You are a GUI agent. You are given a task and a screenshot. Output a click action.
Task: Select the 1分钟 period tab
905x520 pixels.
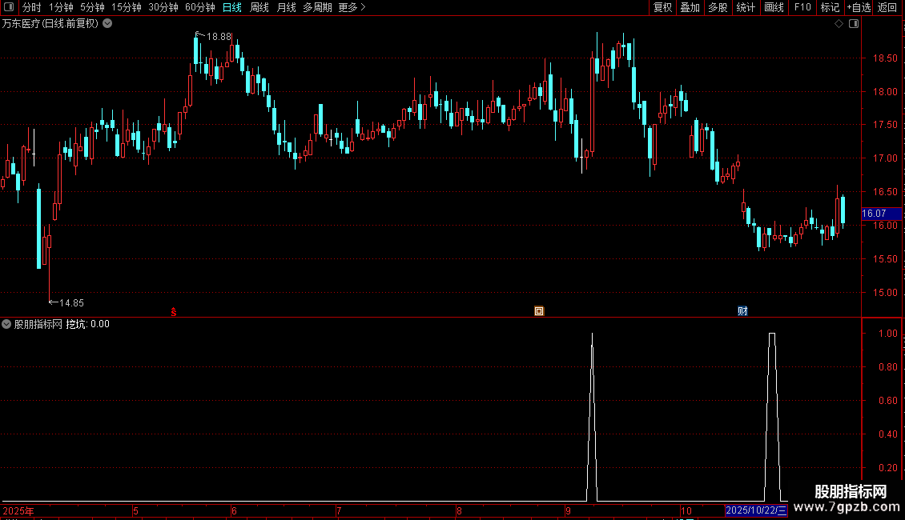[x=61, y=7]
